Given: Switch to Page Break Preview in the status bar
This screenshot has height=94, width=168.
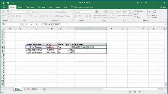Looking at the screenshot, I should (140, 92).
